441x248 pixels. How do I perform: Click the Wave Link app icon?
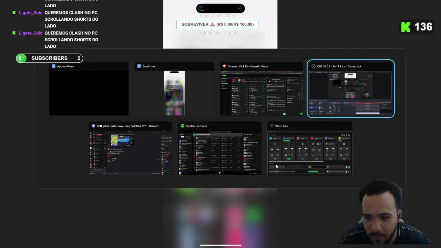272,126
